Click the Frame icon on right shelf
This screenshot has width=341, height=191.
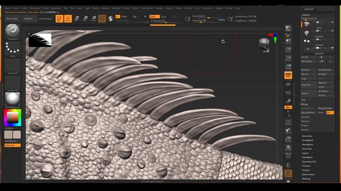pos(288,122)
